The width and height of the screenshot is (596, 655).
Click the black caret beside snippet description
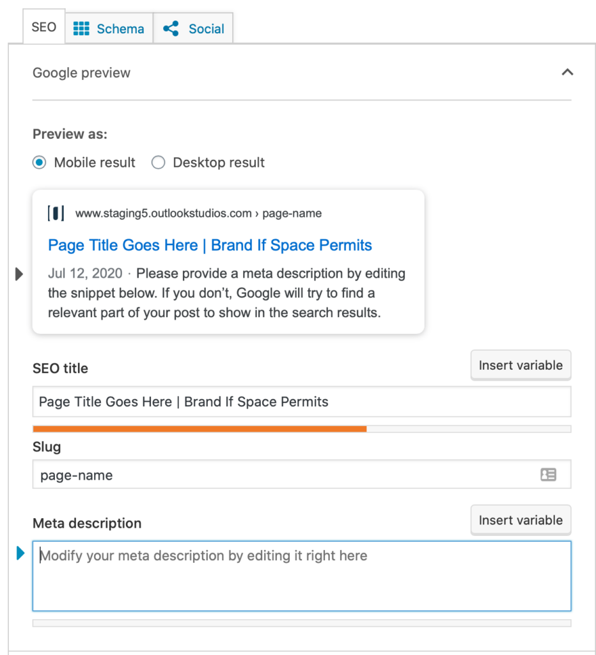click(x=19, y=274)
